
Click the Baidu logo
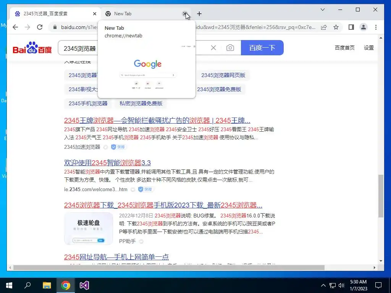pyautogui.click(x=32, y=48)
